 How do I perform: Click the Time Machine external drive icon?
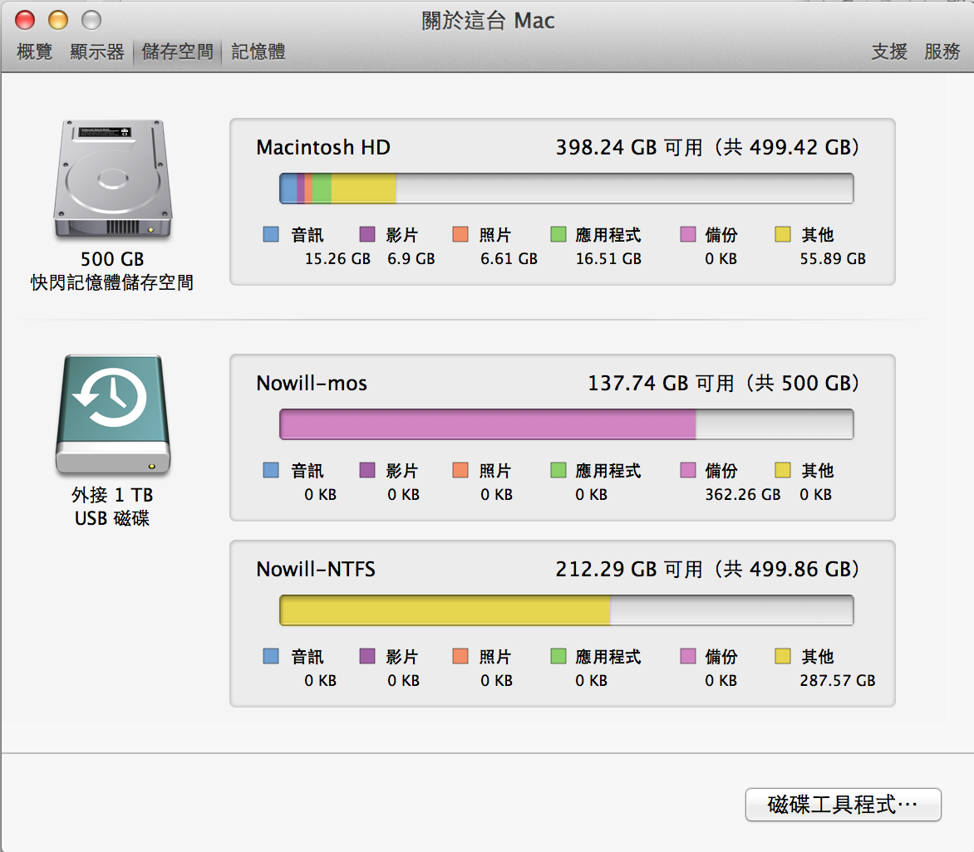pos(112,414)
